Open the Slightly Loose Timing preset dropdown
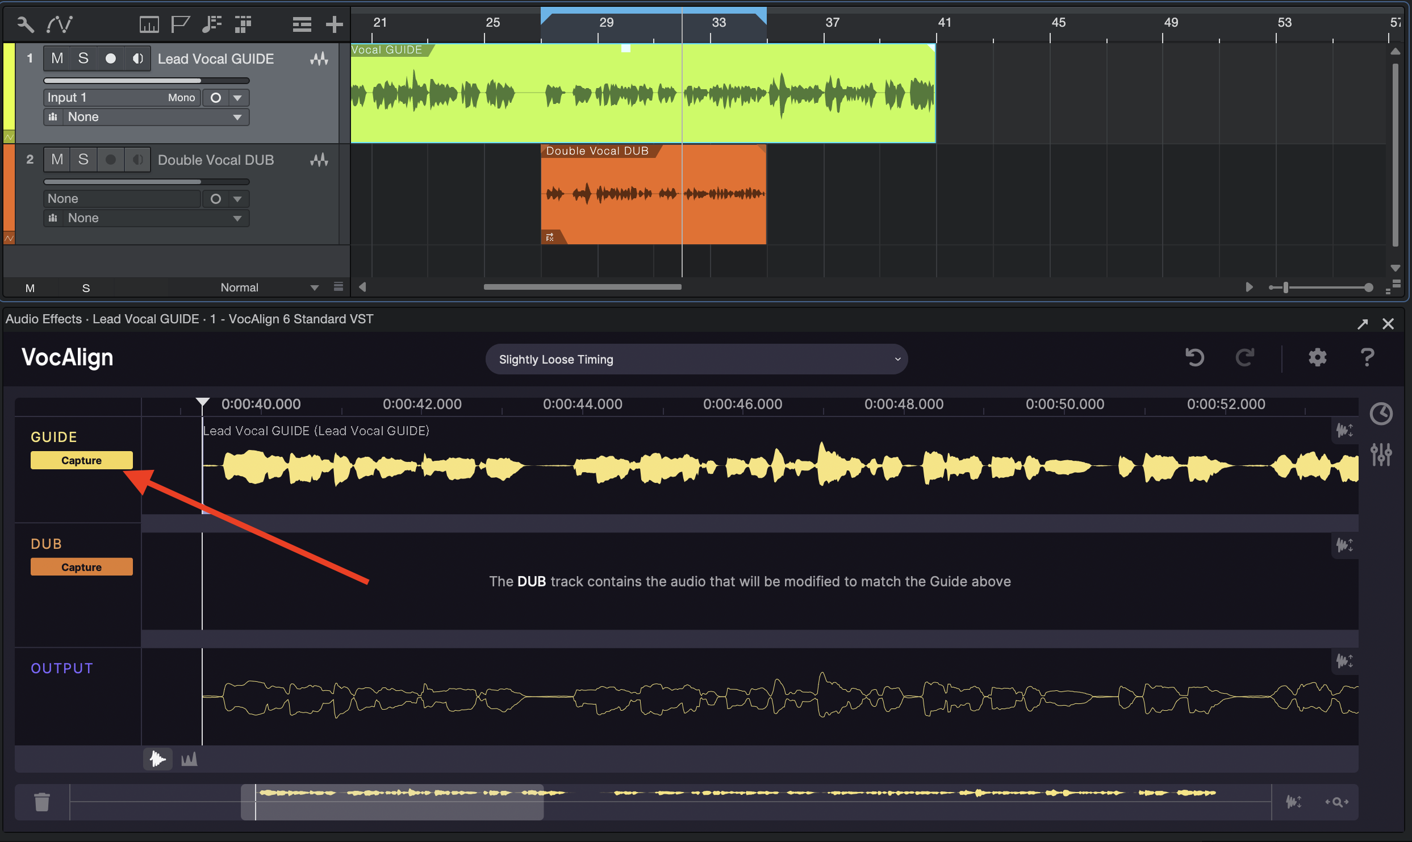 point(696,359)
